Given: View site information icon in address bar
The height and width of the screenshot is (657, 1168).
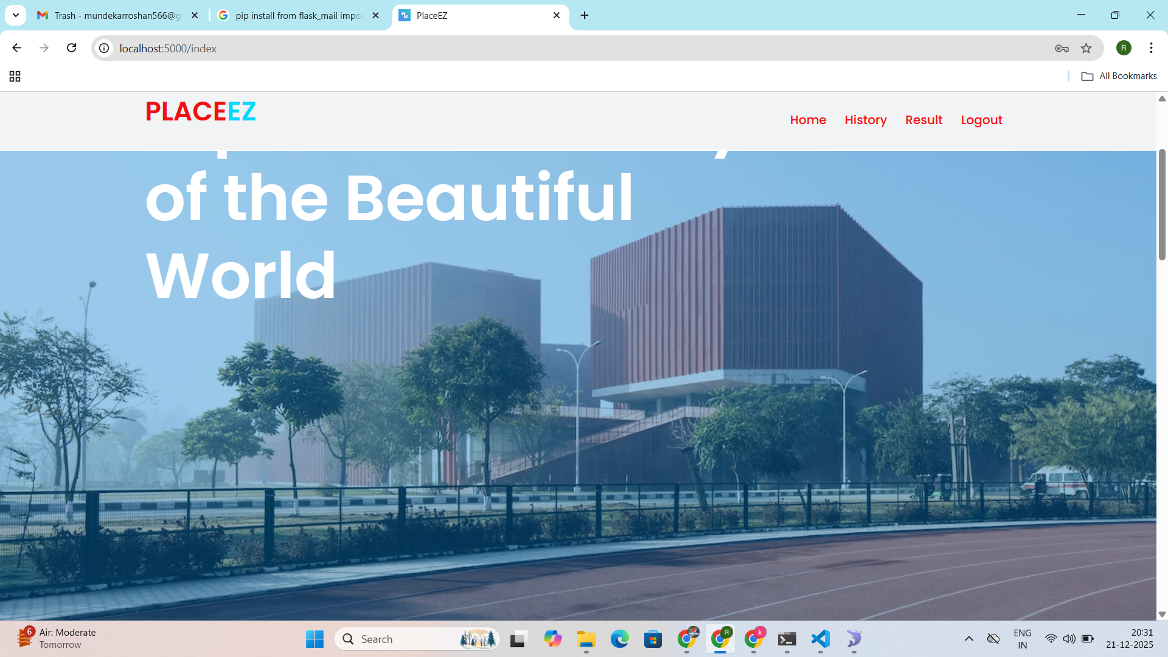Looking at the screenshot, I should (105, 48).
